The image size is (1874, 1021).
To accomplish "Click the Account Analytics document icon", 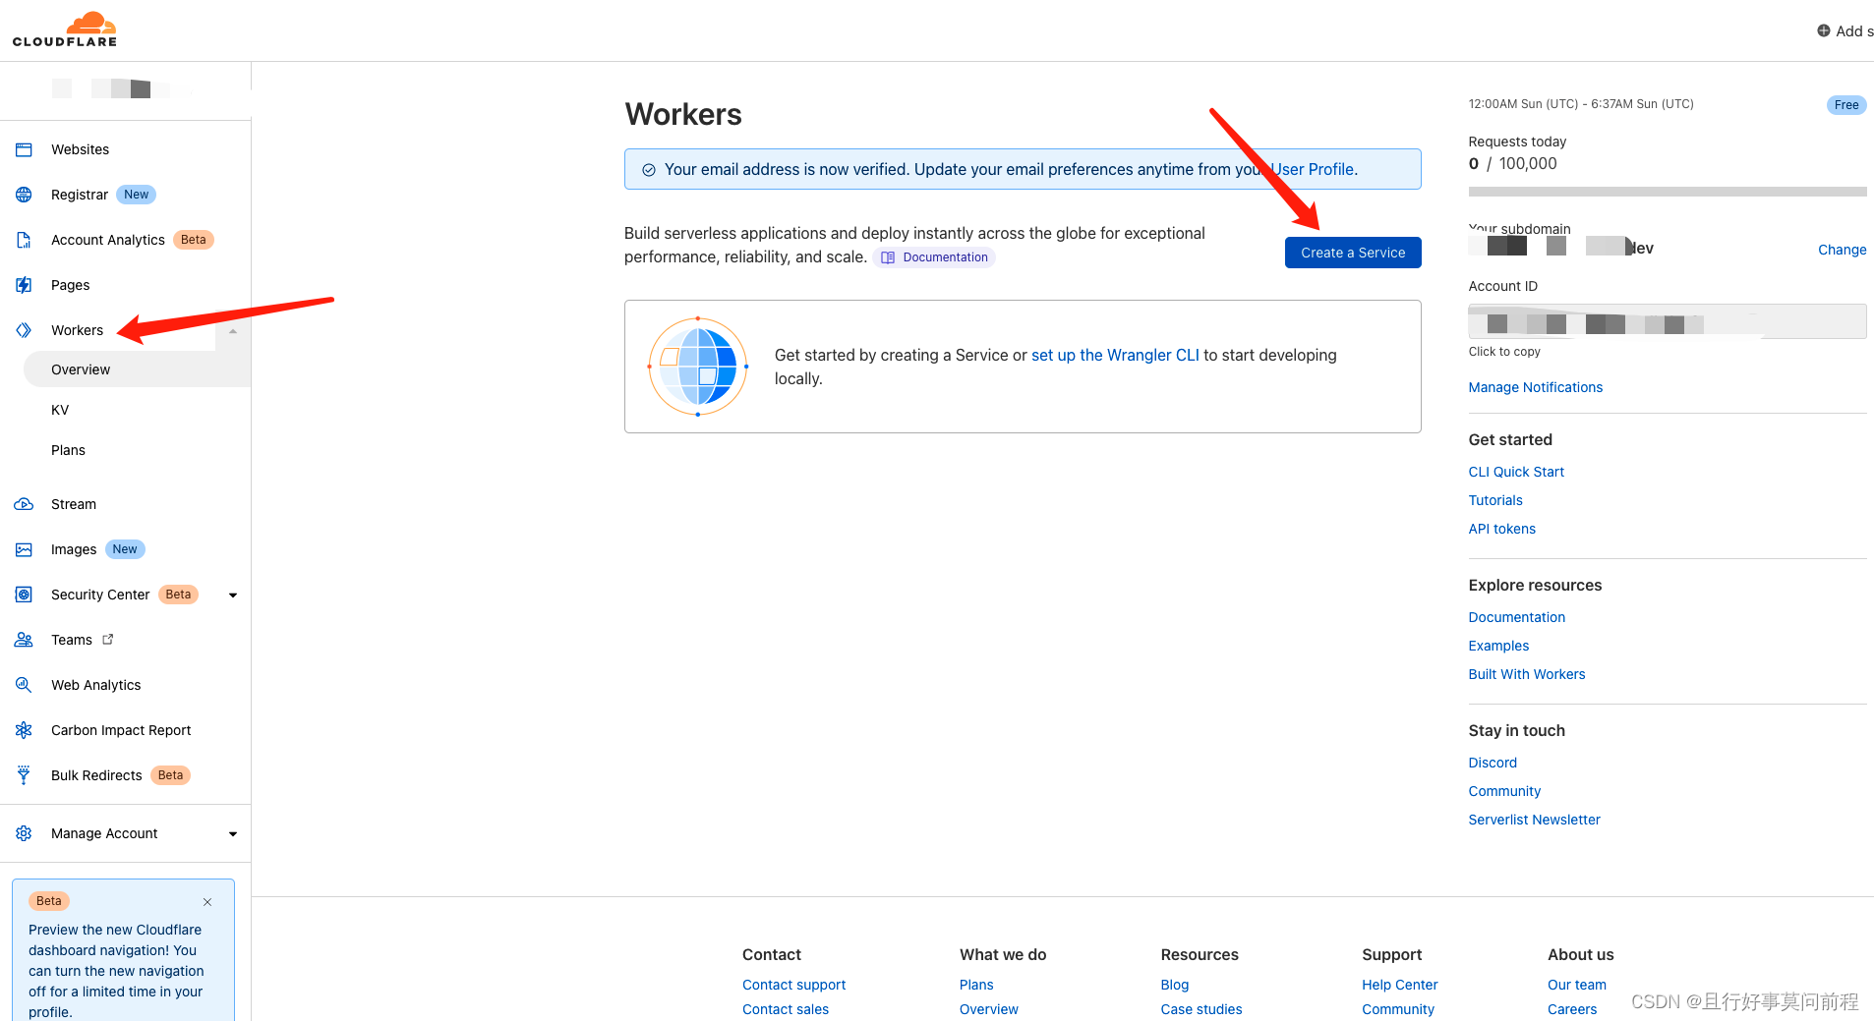I will pyautogui.click(x=24, y=240).
